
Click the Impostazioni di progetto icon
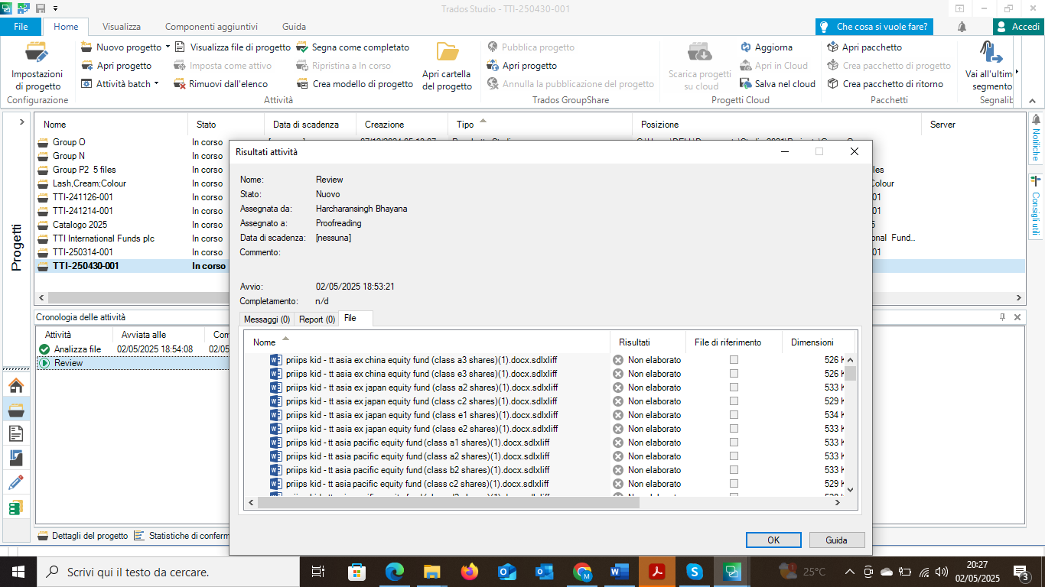click(x=37, y=53)
